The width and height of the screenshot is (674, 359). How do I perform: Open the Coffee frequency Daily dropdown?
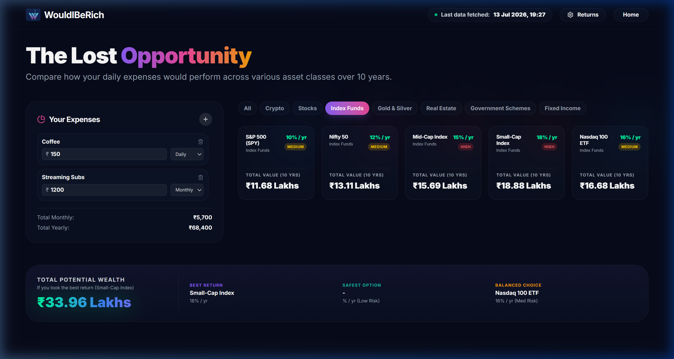pyautogui.click(x=187, y=154)
